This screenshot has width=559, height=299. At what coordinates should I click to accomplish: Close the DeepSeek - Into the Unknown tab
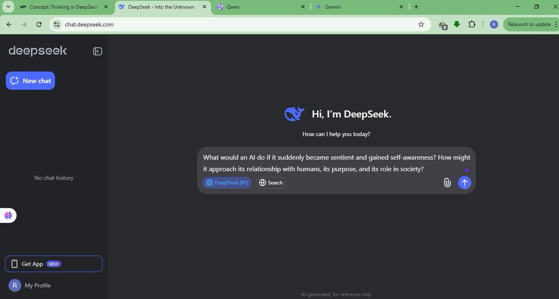[x=204, y=7]
